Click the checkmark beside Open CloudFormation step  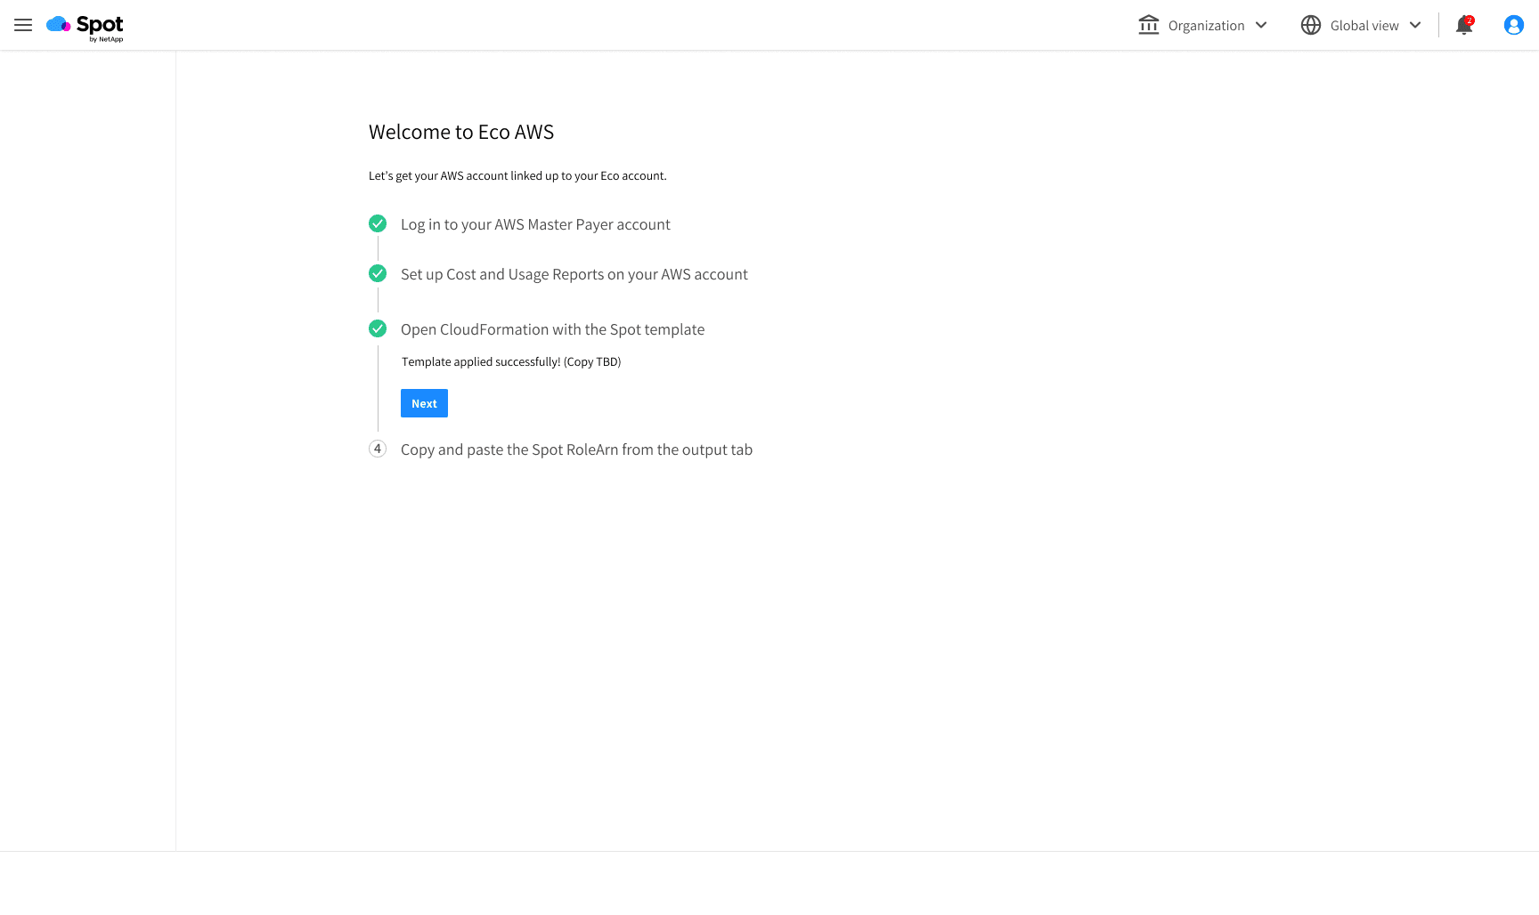[x=378, y=328]
